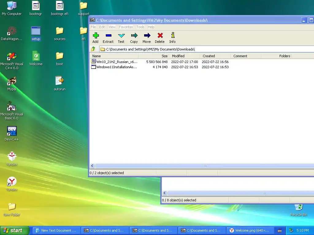Click the Extract toolbar icon
The image size is (314, 235).
(108, 38)
